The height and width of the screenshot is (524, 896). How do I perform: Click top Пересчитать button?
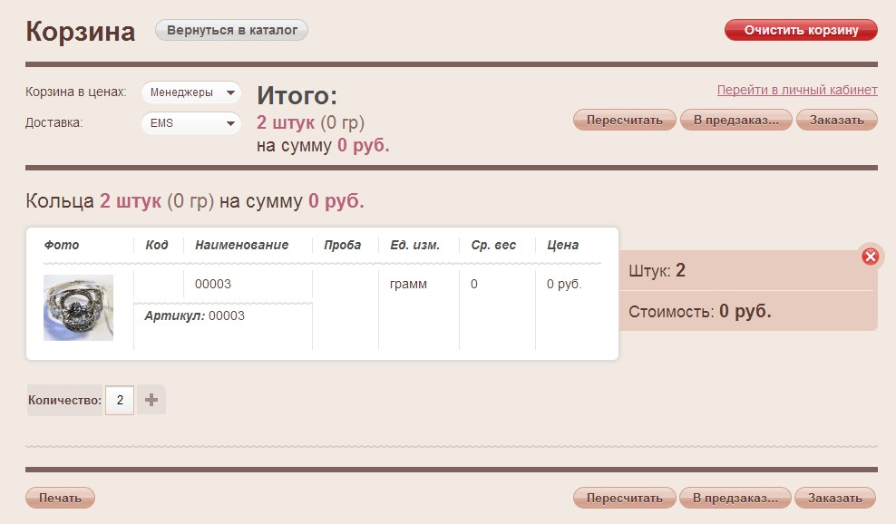pos(625,120)
